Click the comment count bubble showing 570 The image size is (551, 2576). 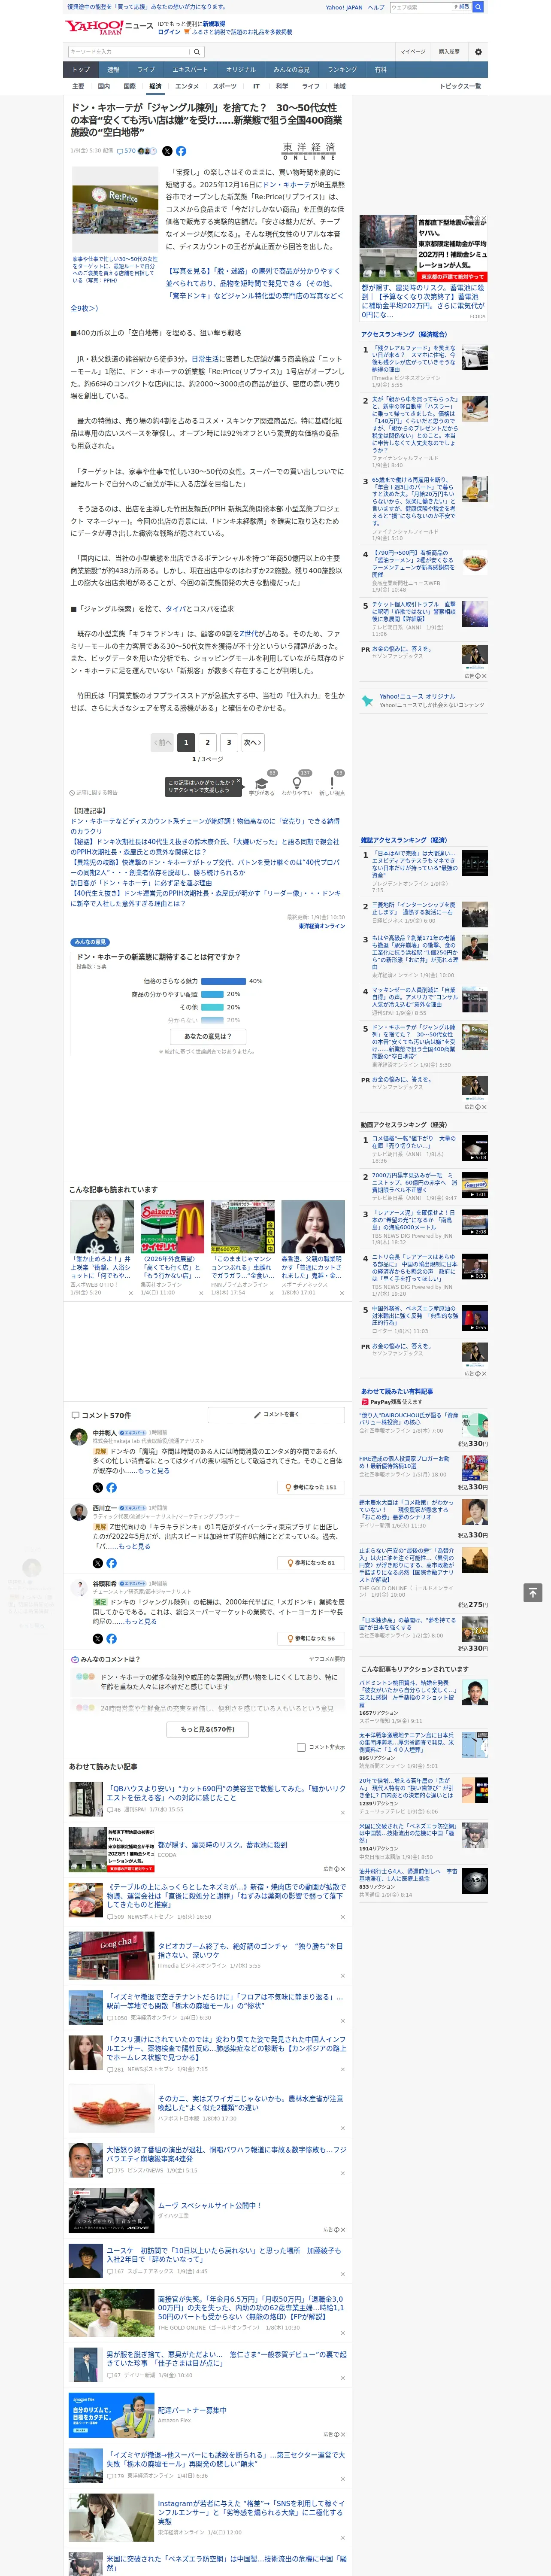[127, 151]
